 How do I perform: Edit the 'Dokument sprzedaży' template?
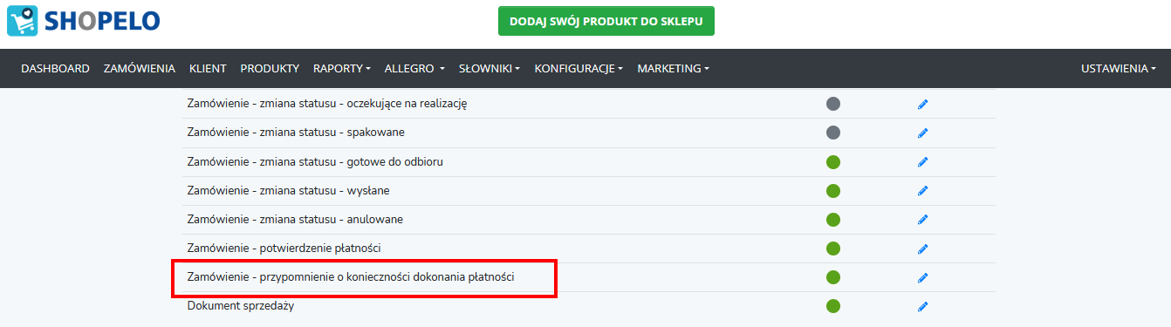click(x=922, y=307)
